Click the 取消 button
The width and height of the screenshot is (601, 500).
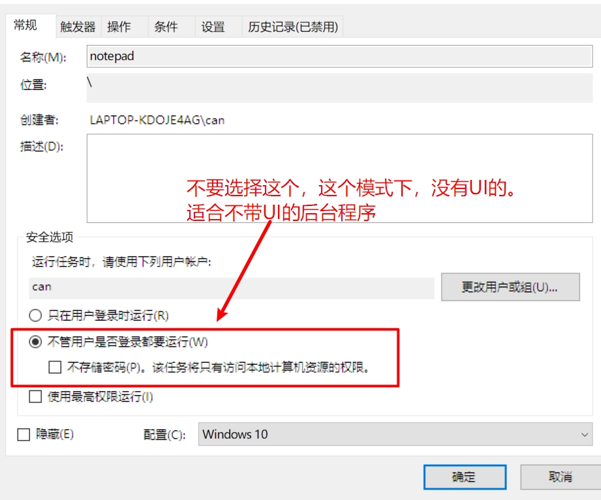click(561, 477)
